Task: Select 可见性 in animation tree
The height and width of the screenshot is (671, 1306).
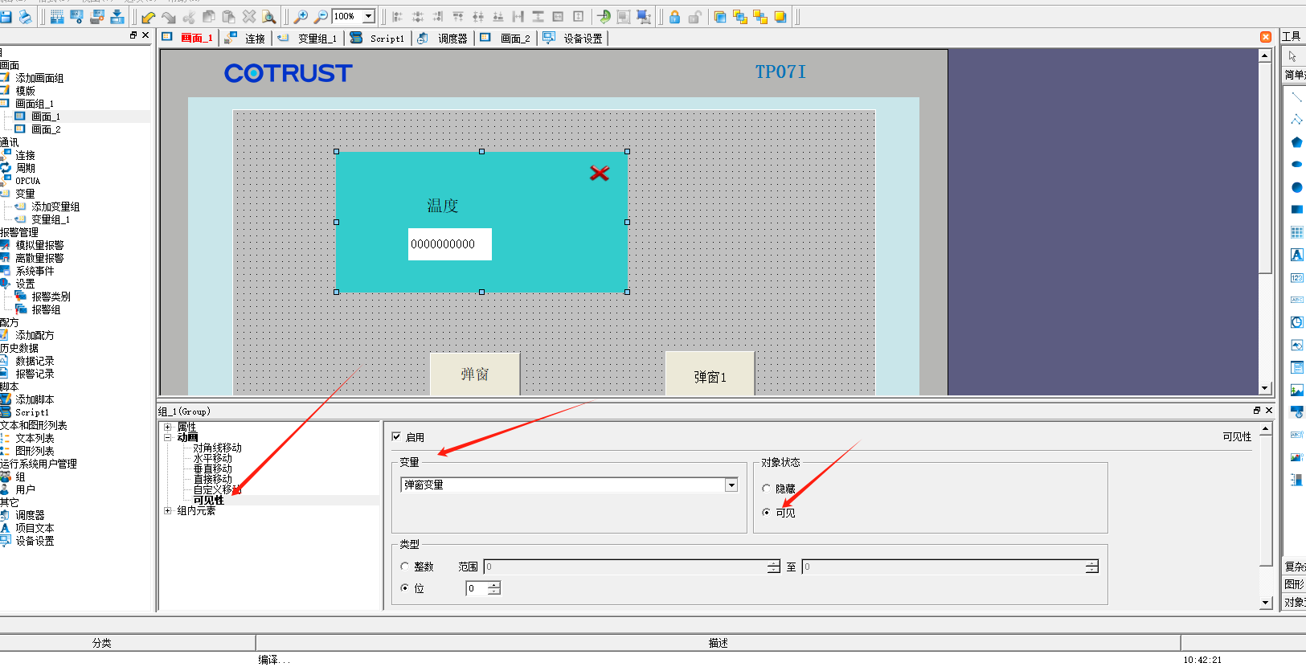Action: pos(208,500)
